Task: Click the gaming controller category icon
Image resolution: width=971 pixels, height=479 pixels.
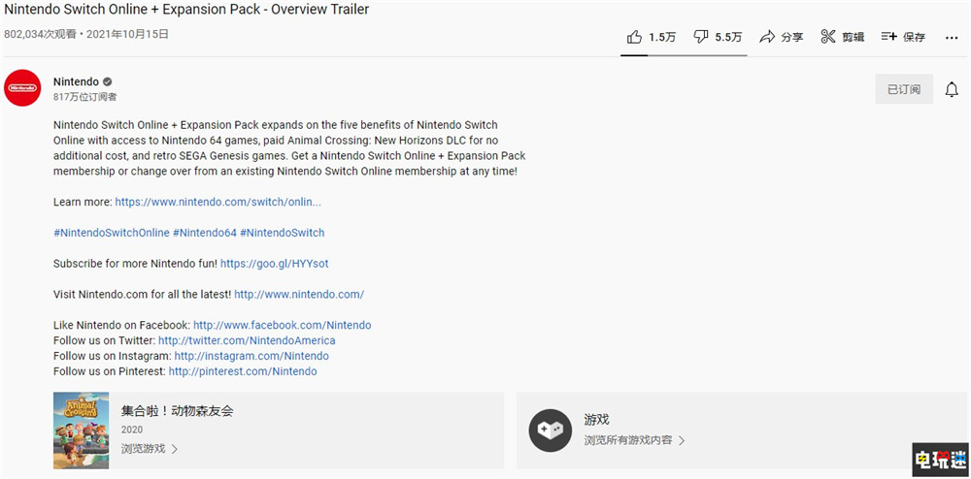Action: point(550,431)
